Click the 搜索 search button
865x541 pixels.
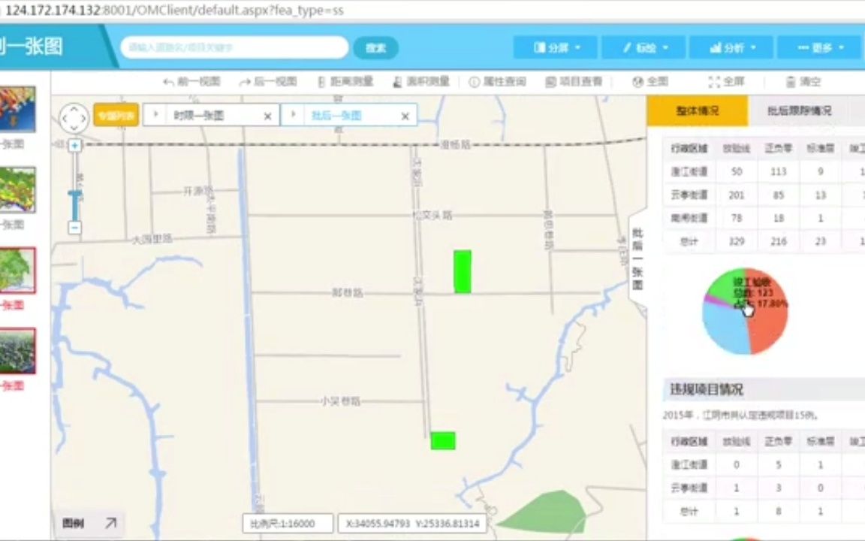pos(375,47)
